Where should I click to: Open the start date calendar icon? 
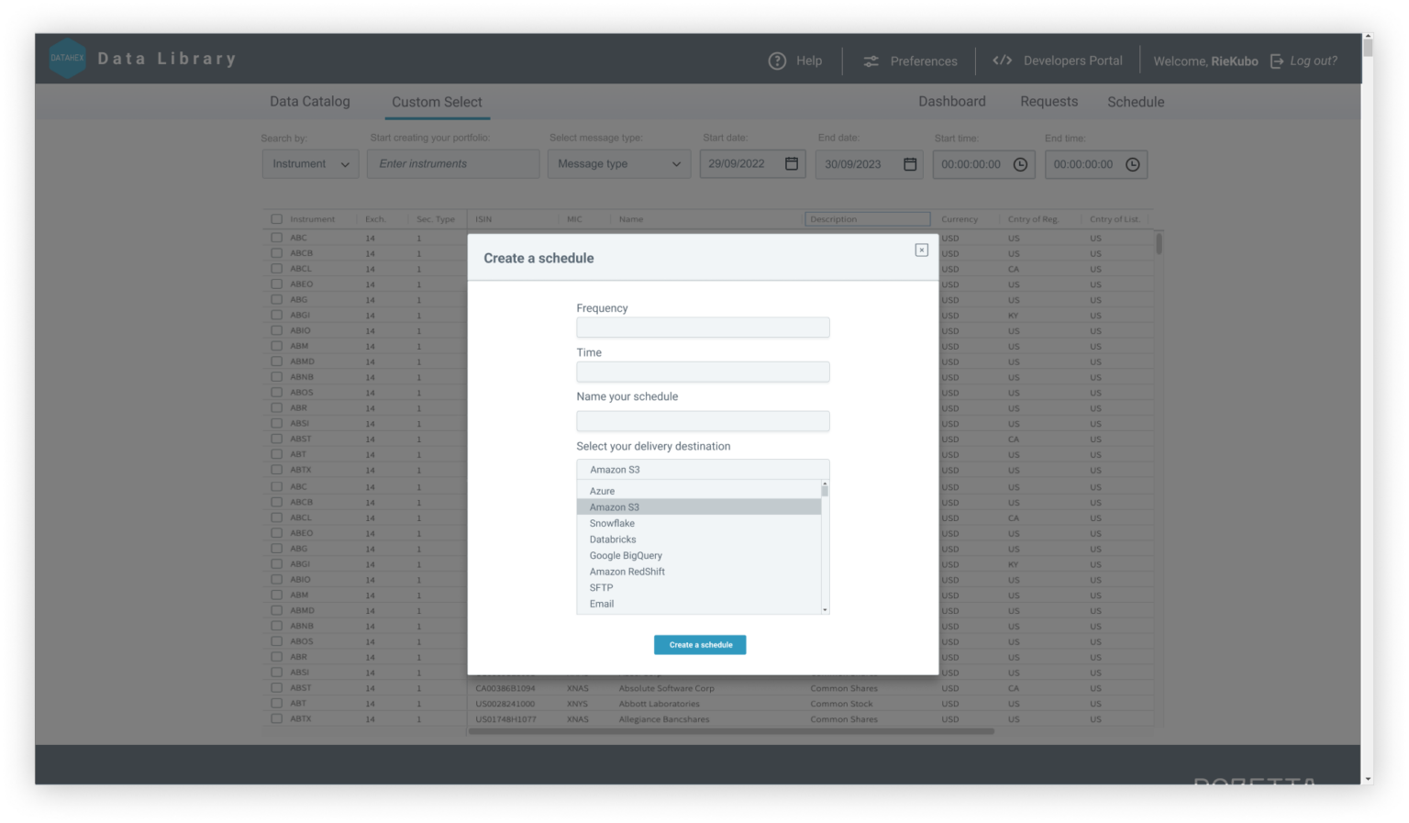[791, 164]
